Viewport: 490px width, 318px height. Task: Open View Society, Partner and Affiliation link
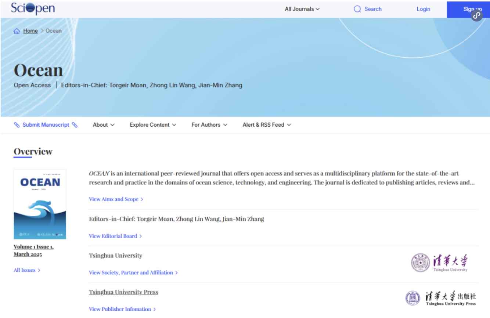133,272
